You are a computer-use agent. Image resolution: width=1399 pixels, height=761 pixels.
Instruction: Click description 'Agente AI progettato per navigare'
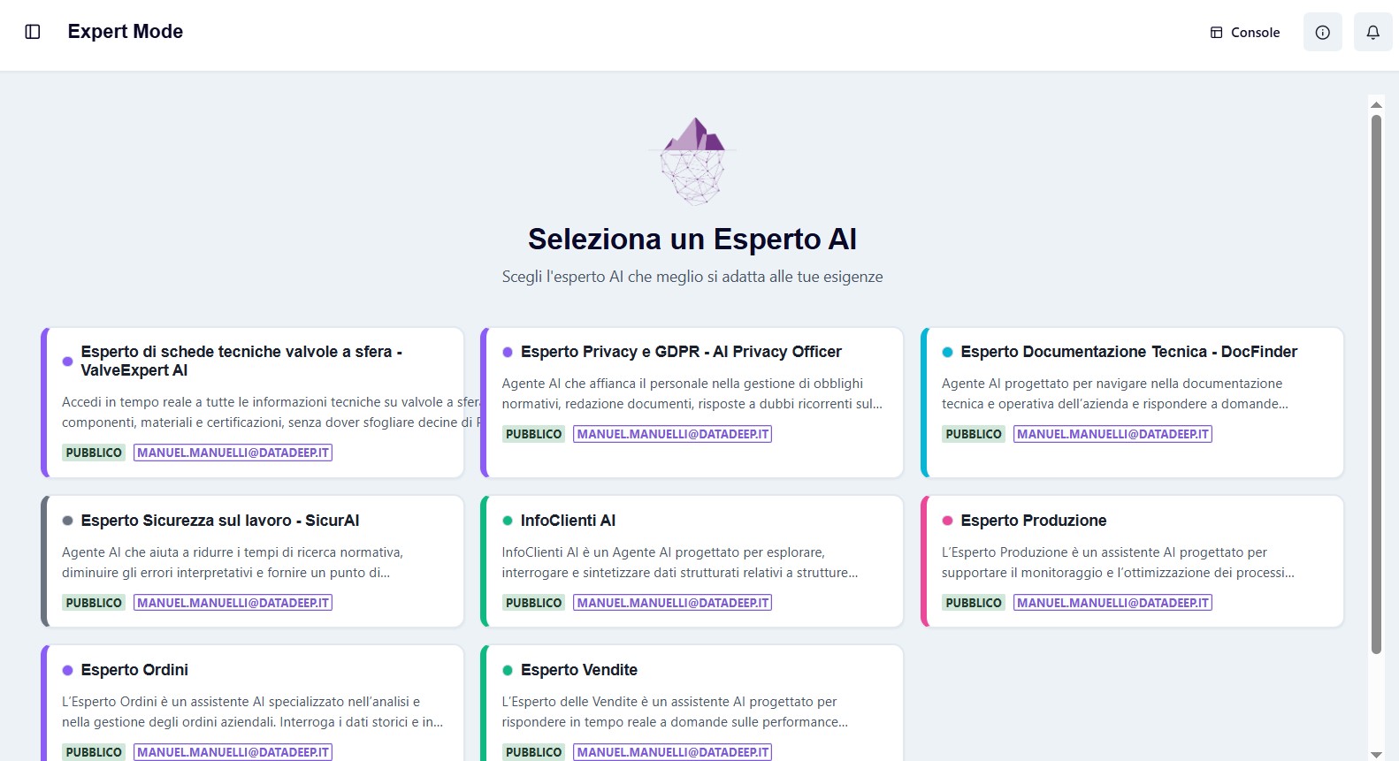tap(1115, 393)
